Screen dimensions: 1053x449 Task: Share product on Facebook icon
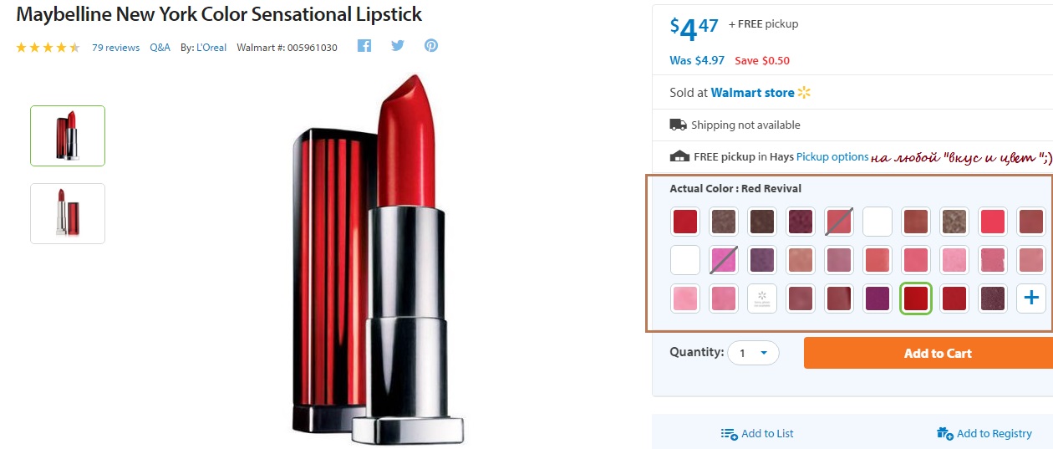pyautogui.click(x=364, y=46)
